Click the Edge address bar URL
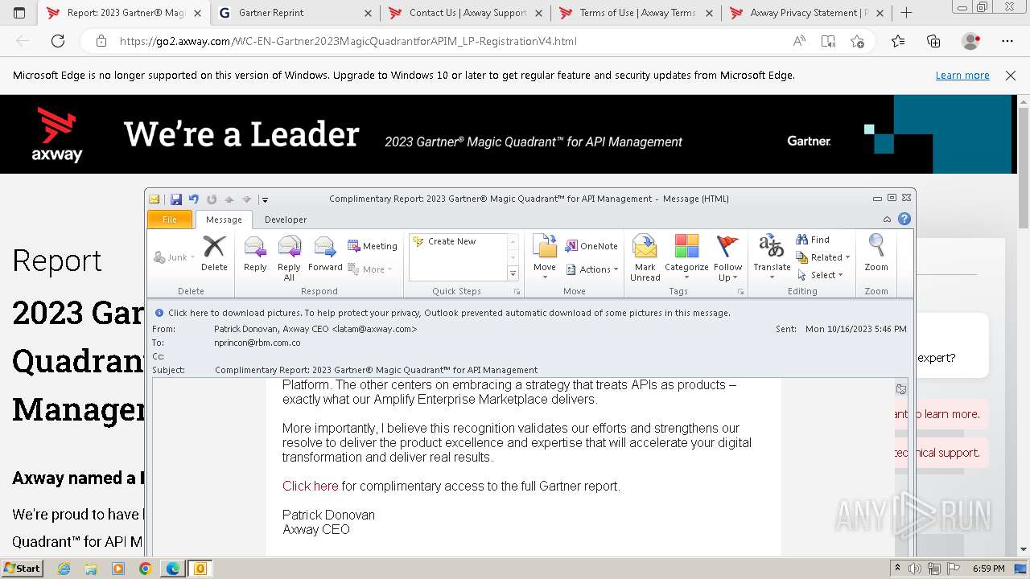Screen dimensions: 1030x579 [348, 41]
